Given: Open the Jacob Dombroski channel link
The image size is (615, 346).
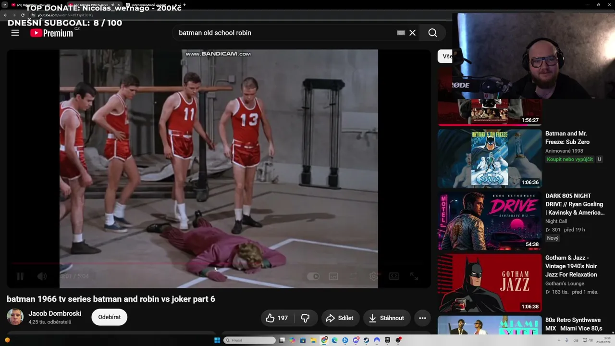Looking at the screenshot, I should [x=55, y=313].
